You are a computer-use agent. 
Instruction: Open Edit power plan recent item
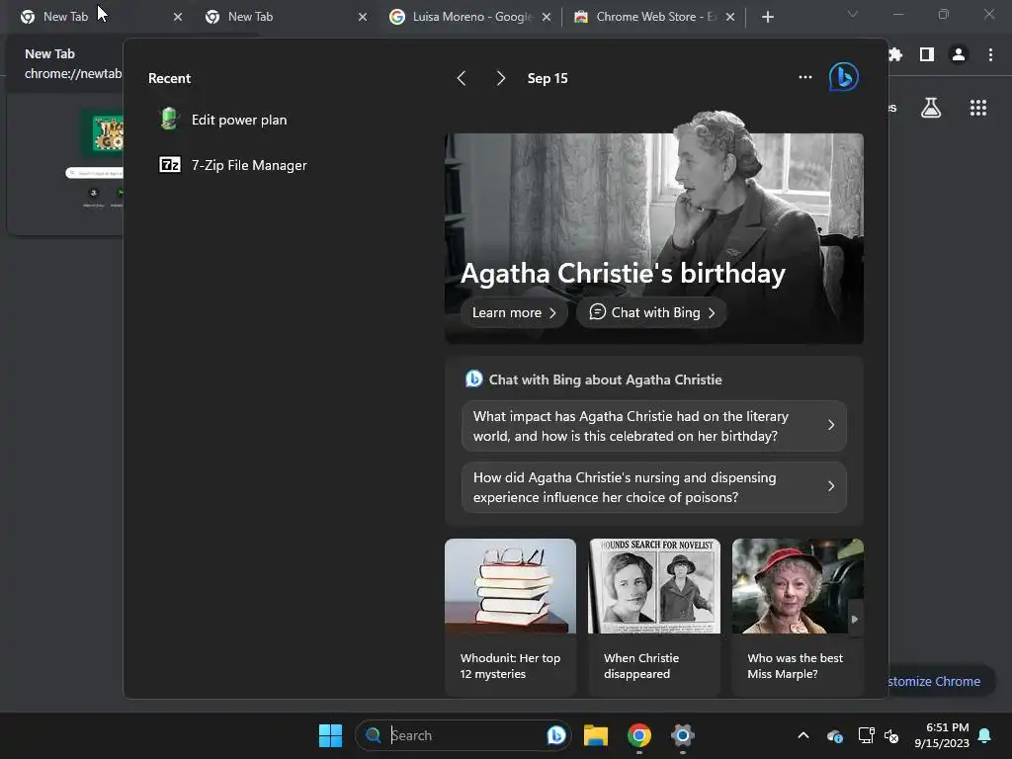pyautogui.click(x=223, y=120)
